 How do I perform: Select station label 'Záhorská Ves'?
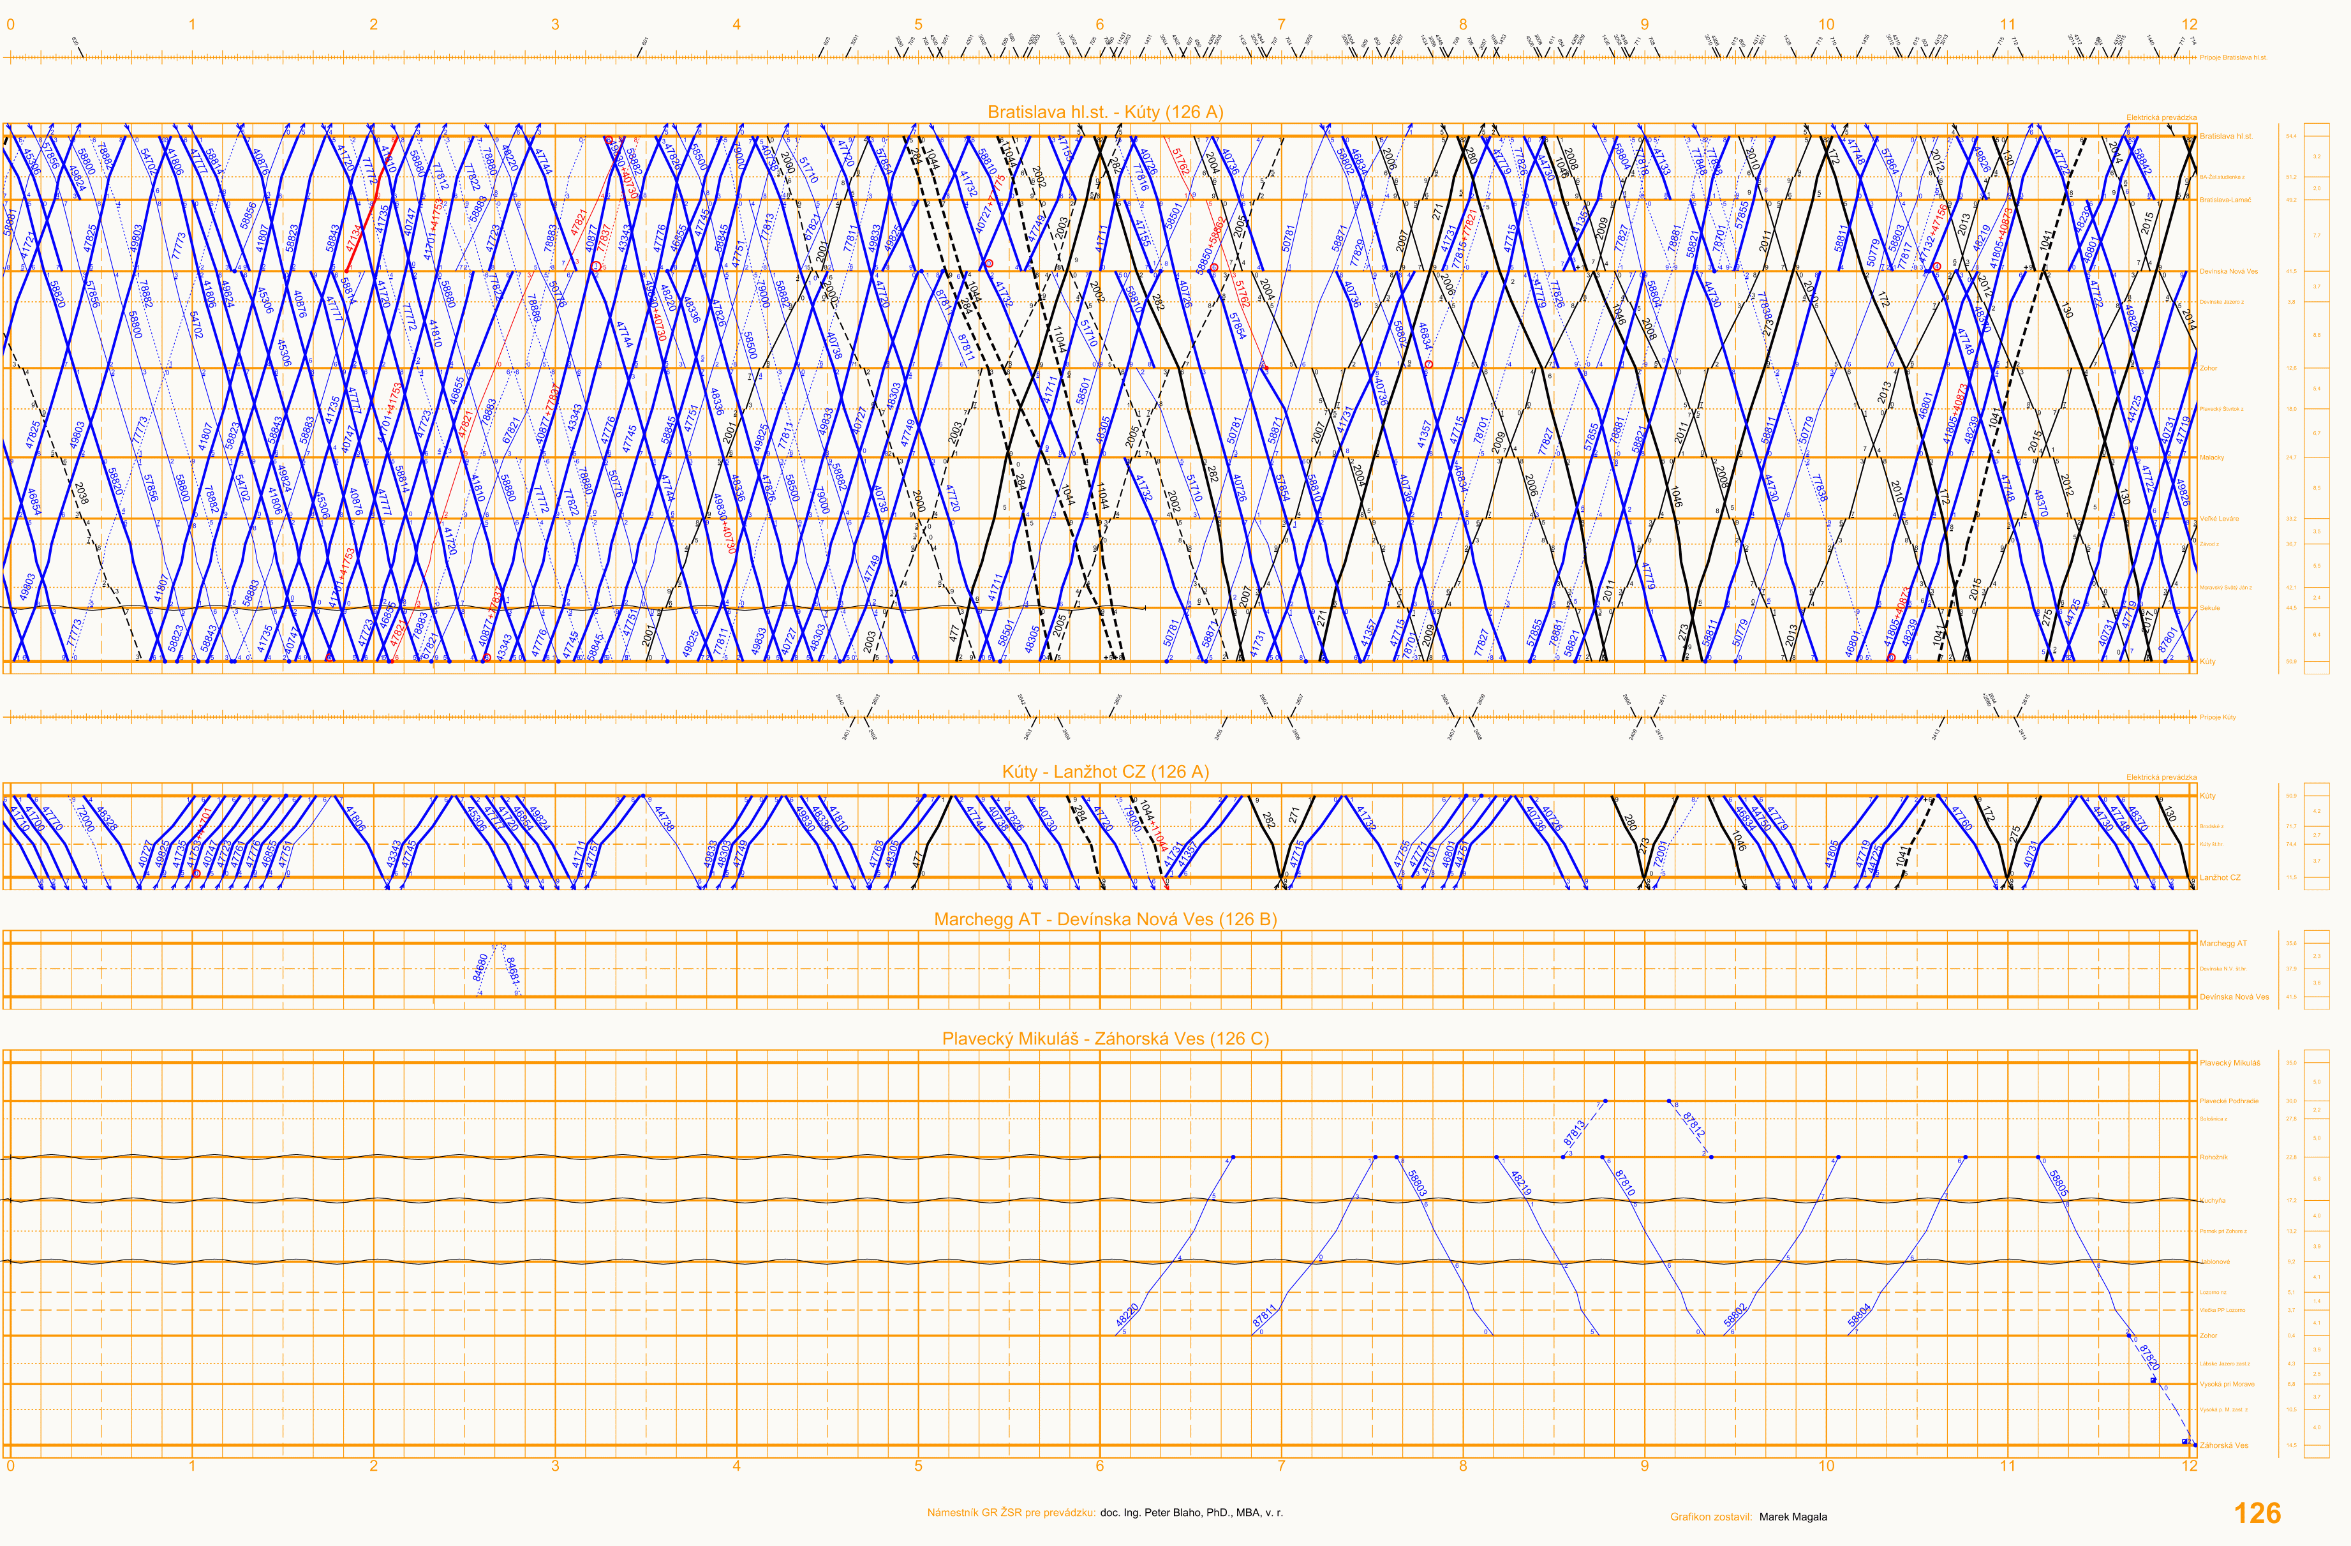tap(2223, 1445)
